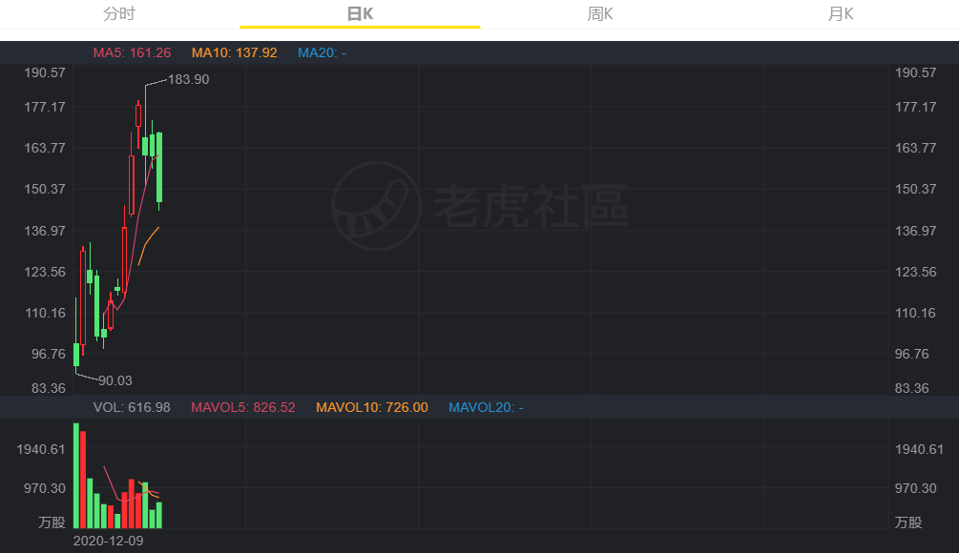Click the MAVOL10: 726.00 label

[x=372, y=407]
